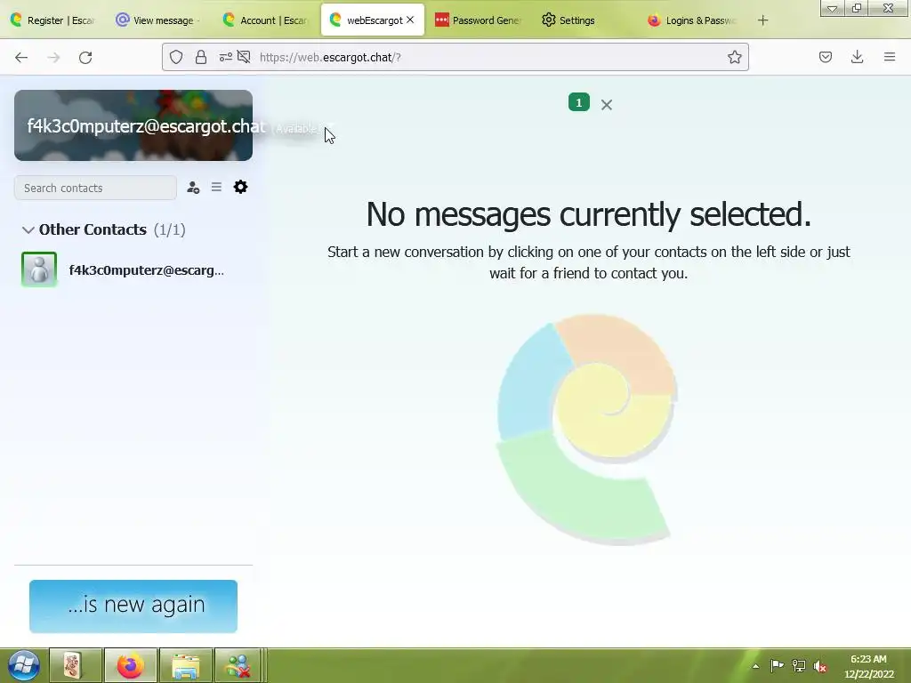911x683 pixels.
Task: Switch to the Account | Escargot tab
Action: [x=266, y=20]
